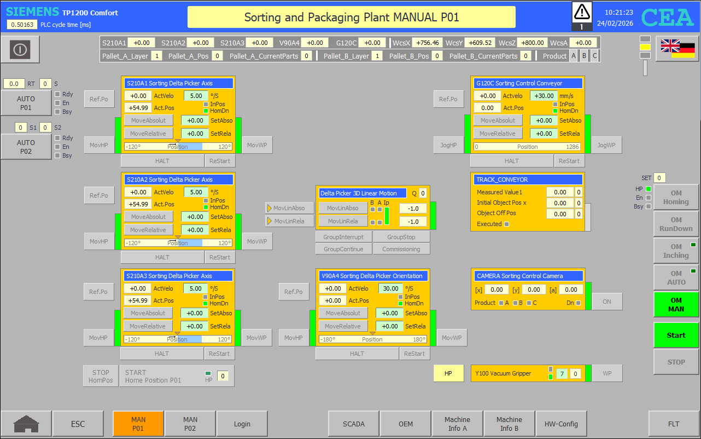701x439 pixels.
Task: Click the S210A1 SetAbso input field
Action: pyautogui.click(x=195, y=120)
